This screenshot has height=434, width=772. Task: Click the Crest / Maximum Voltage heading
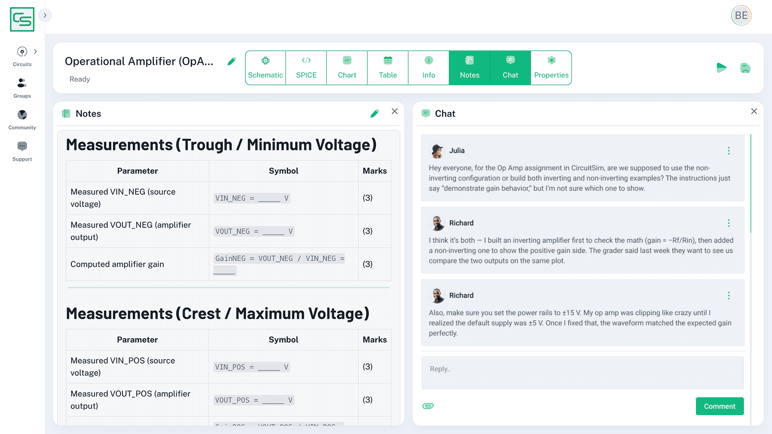tap(218, 314)
